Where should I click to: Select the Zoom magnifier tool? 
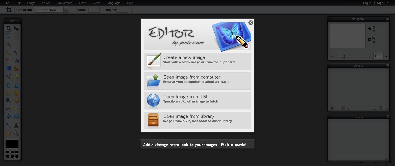(16, 133)
